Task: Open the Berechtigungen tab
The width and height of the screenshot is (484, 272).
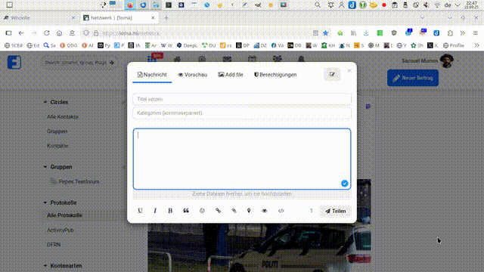Action: coord(275,75)
